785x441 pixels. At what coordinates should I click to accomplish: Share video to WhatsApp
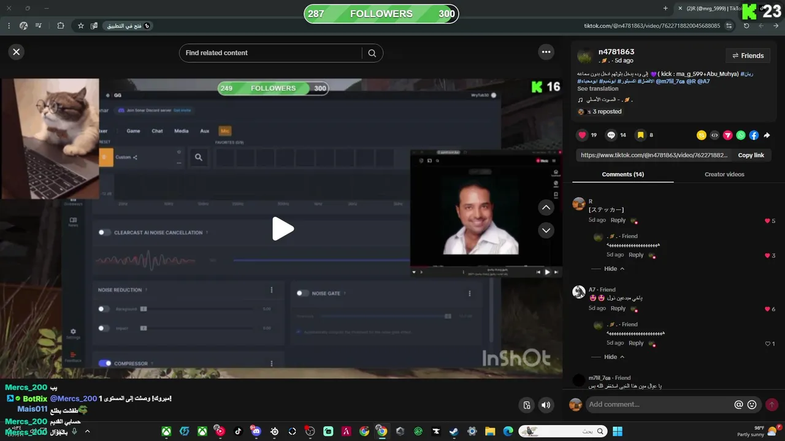(741, 135)
